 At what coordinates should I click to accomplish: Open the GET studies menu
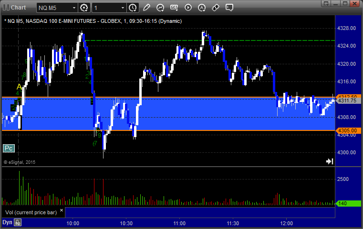pos(174,8)
